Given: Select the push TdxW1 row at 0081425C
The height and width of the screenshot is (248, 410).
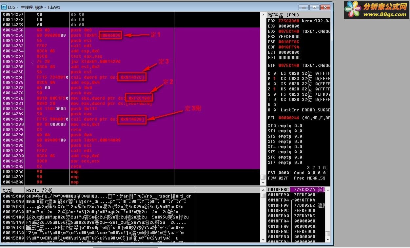Looking at the screenshot, I should (131, 35).
